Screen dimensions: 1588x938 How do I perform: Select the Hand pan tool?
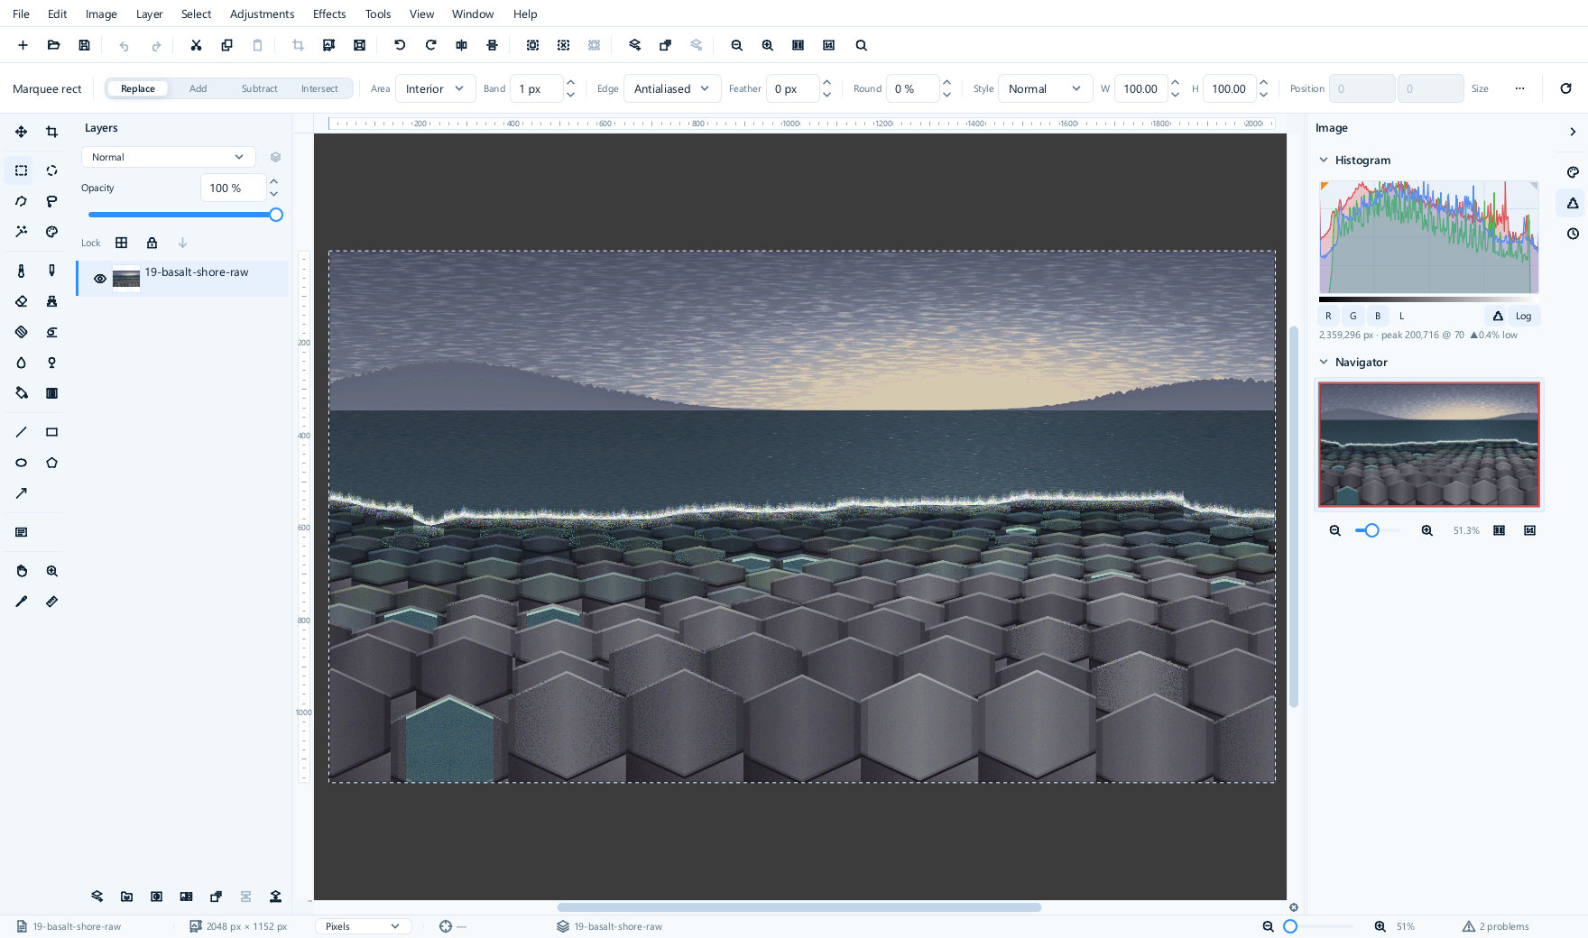21,571
